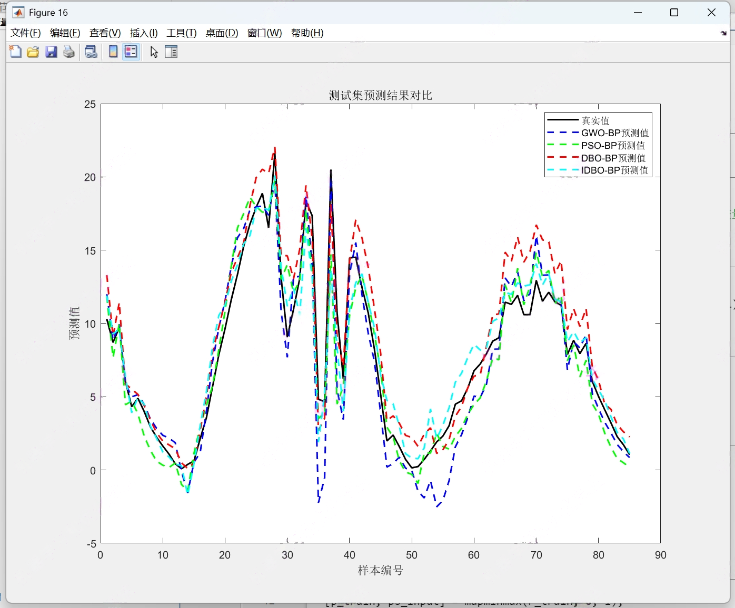Minimize the Figure 16 window

click(x=638, y=12)
